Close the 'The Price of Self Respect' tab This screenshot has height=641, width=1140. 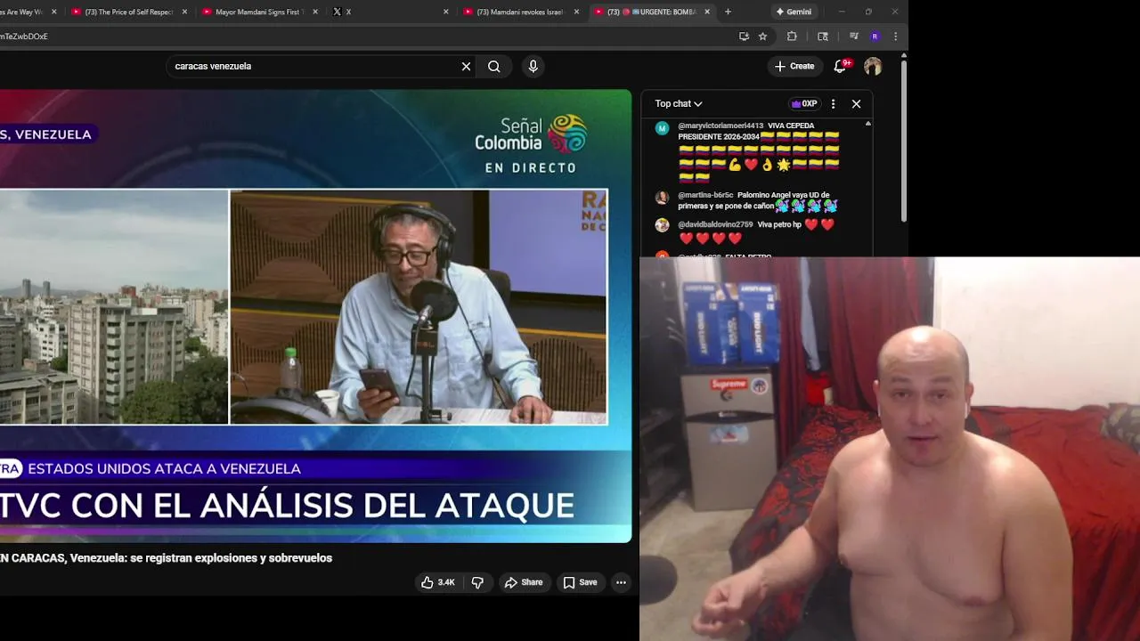pyautogui.click(x=184, y=12)
